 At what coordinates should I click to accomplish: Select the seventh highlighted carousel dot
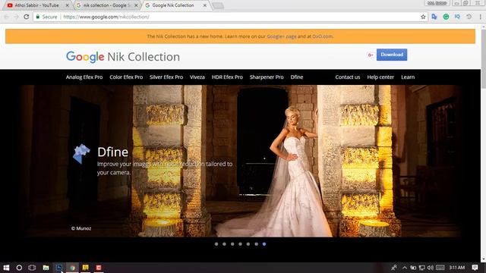point(264,244)
